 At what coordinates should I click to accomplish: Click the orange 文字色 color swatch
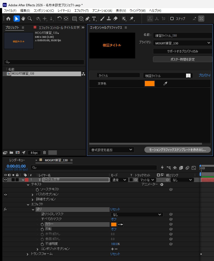150,84
